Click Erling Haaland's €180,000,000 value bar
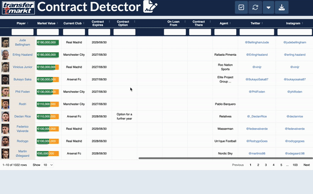This screenshot has height=194, width=313. tap(47, 55)
